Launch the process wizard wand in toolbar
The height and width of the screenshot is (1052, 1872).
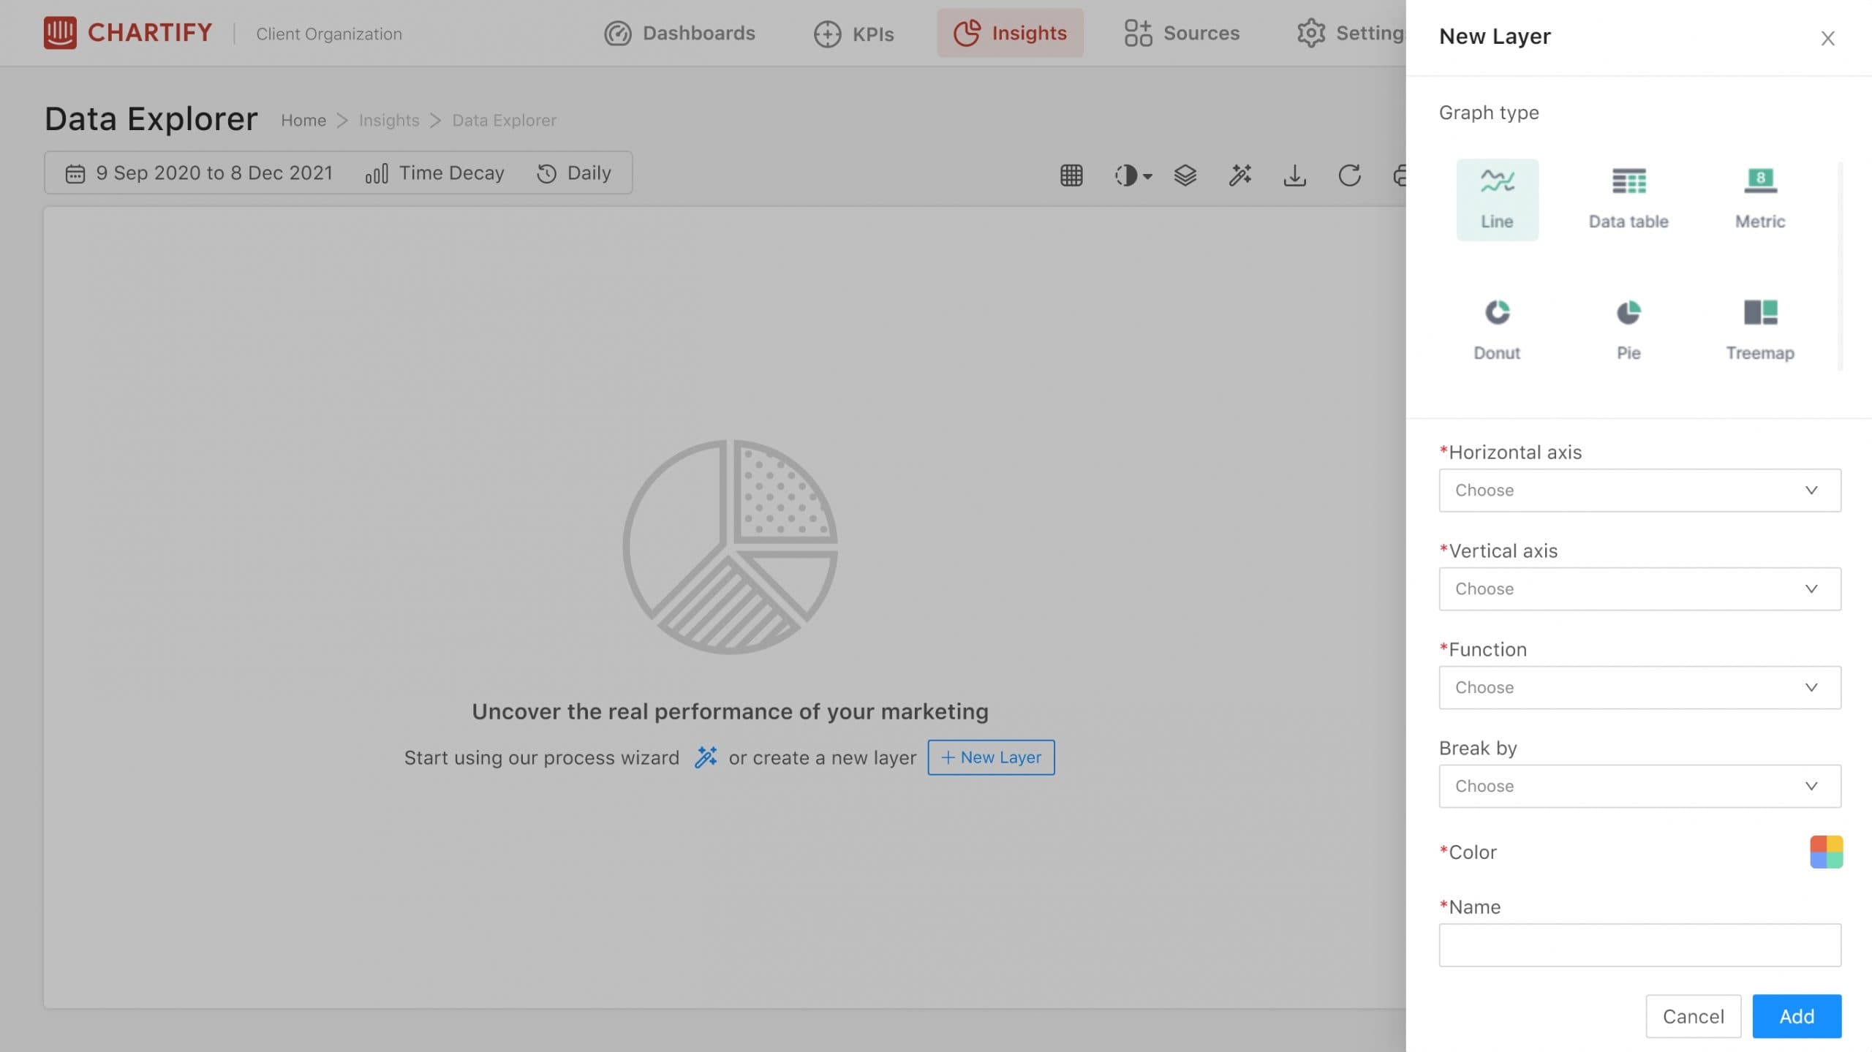(x=1240, y=175)
